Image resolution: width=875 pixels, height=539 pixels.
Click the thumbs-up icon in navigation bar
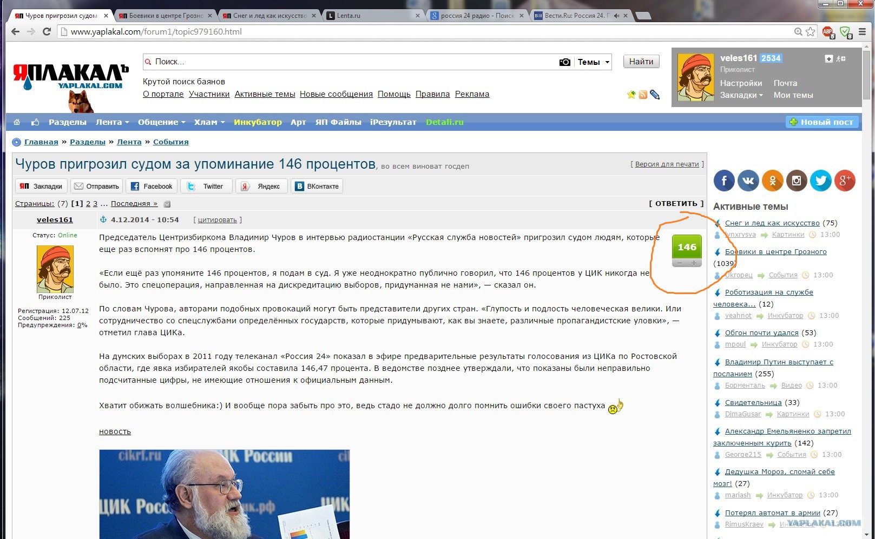[x=35, y=122]
